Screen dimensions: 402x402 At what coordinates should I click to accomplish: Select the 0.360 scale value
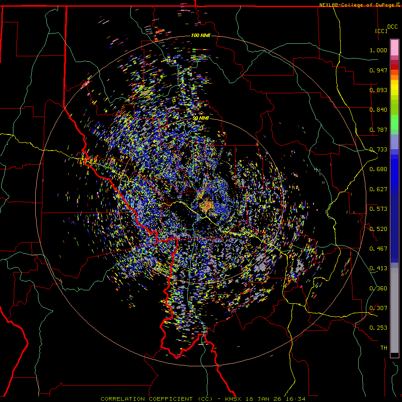point(378,289)
